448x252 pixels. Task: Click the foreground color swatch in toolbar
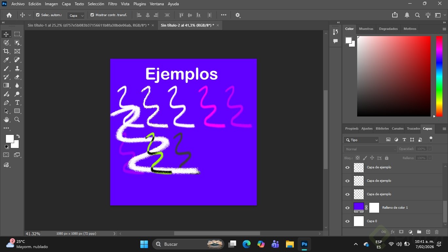coord(10,139)
